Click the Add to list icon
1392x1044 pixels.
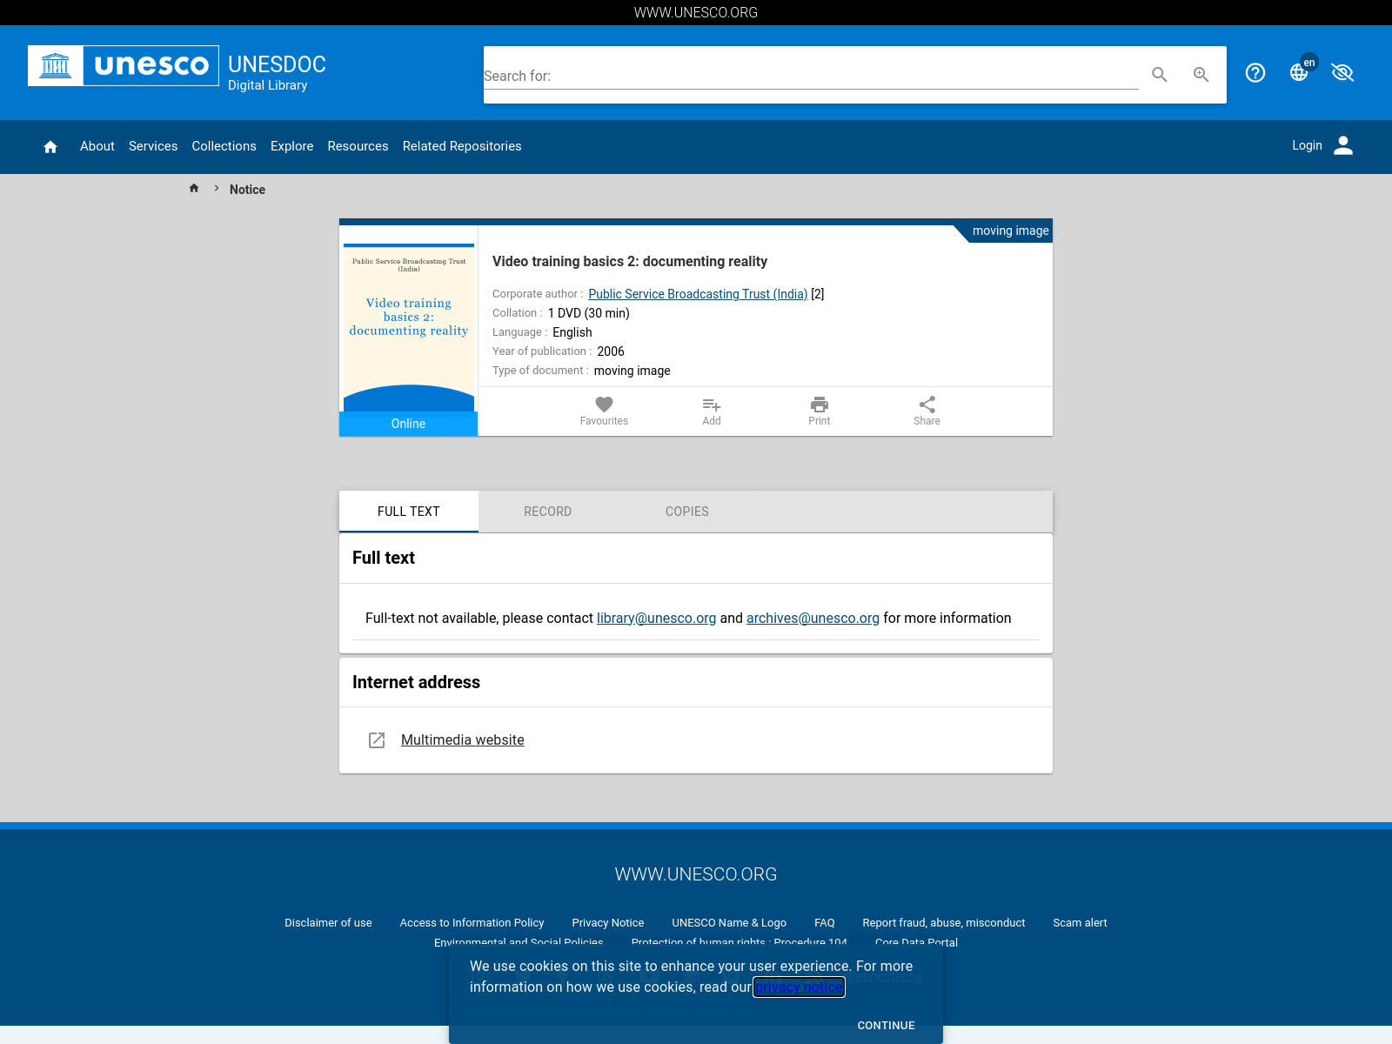(x=712, y=411)
